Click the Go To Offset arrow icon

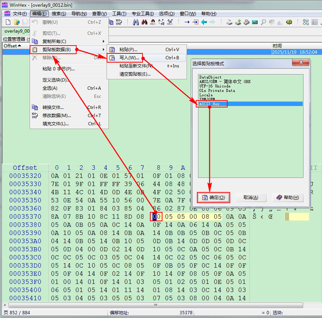[187, 22]
